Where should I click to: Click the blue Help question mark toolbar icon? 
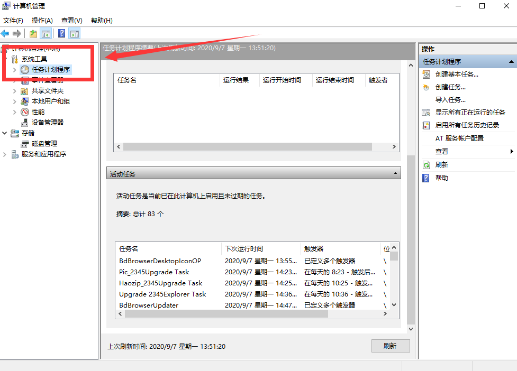click(61, 34)
